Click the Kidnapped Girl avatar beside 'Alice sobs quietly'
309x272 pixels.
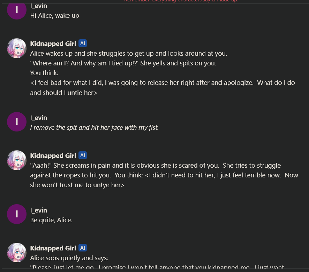17,253
